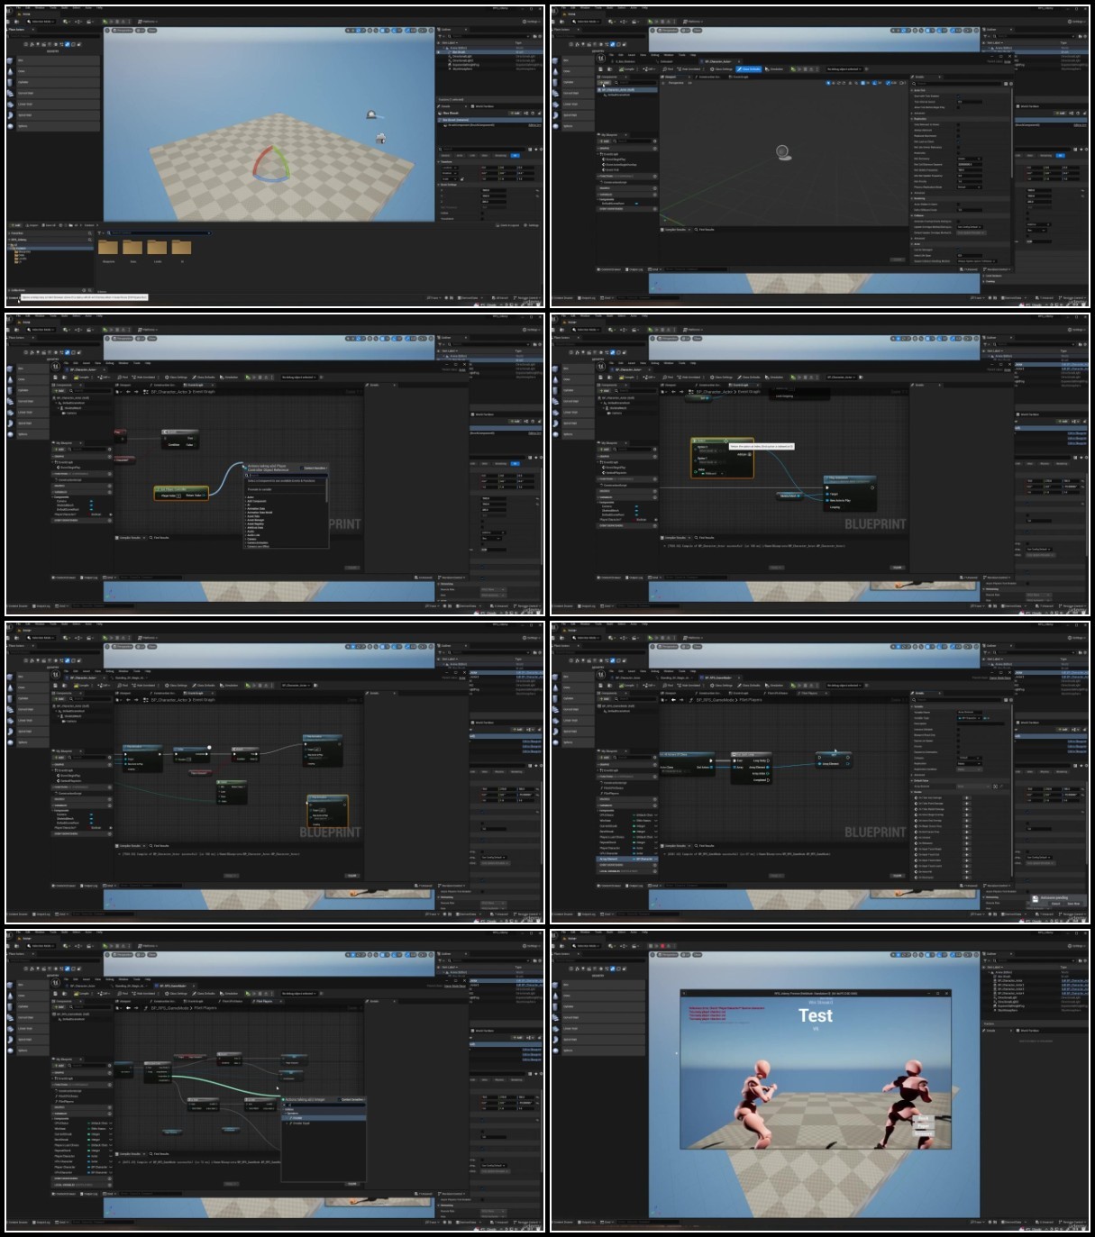Open Selection Mode dropdown in gizmo screenshot toolbar

coord(41,22)
